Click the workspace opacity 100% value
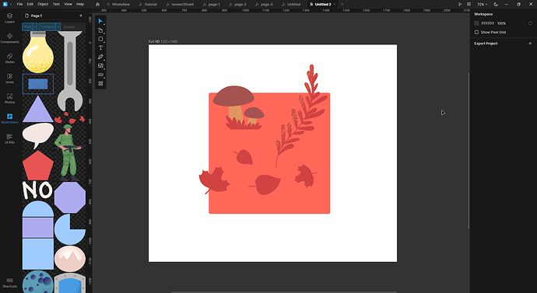This screenshot has width=537, height=293. tap(501, 23)
